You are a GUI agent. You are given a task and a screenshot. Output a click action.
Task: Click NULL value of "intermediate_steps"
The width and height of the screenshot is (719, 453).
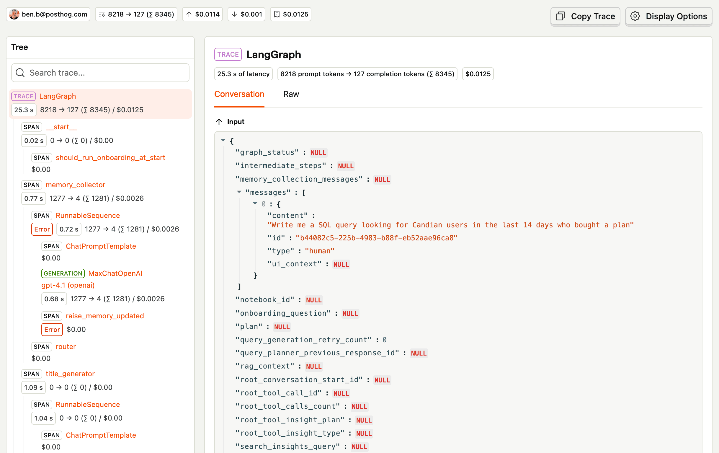coord(345,166)
